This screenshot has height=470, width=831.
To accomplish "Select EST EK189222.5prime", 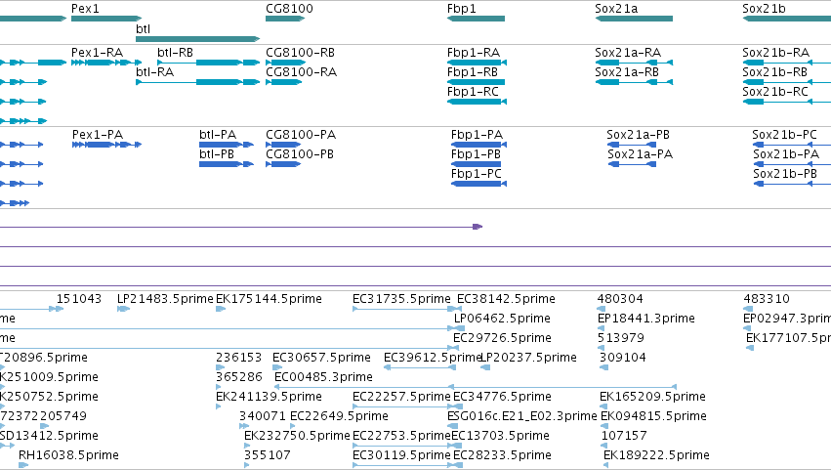I will click(x=656, y=455).
